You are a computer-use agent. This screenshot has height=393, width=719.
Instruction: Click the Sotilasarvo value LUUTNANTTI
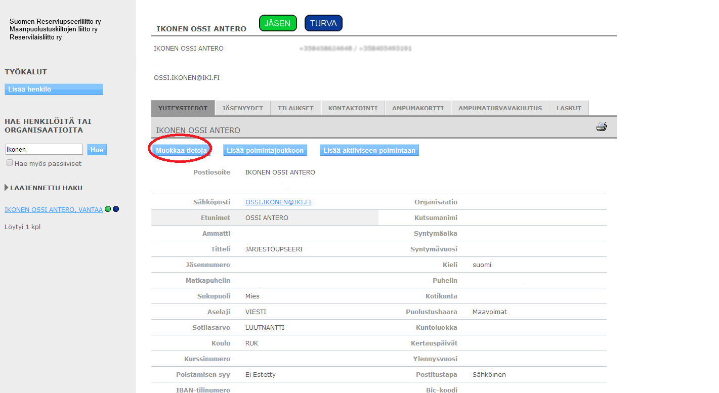click(x=265, y=327)
